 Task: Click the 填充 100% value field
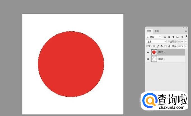[181, 46]
